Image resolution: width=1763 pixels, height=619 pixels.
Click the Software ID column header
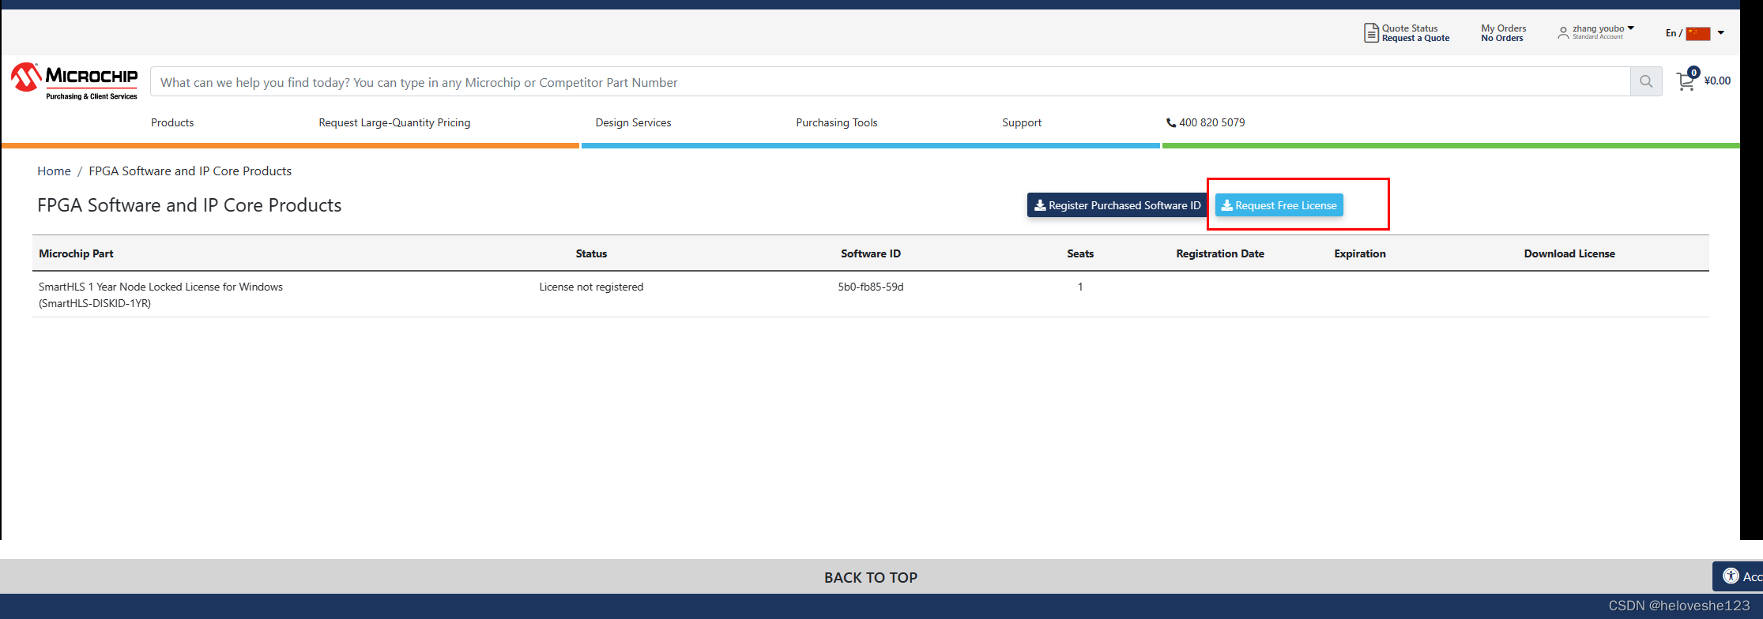[x=870, y=253]
